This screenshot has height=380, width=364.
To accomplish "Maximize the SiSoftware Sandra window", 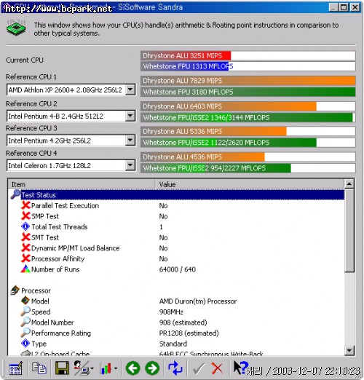I will click(x=344, y=7).
